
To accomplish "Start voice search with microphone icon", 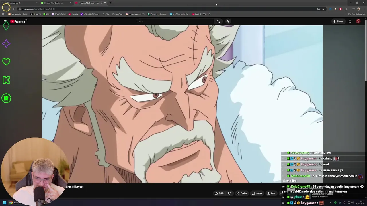I will coord(228,21).
